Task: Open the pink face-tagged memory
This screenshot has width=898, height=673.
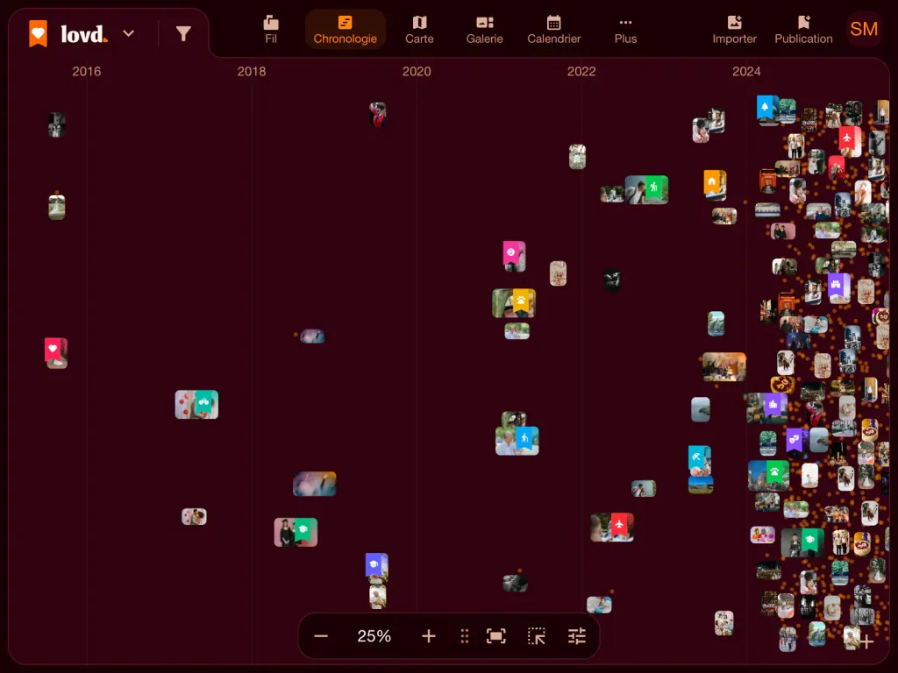Action: (x=514, y=257)
